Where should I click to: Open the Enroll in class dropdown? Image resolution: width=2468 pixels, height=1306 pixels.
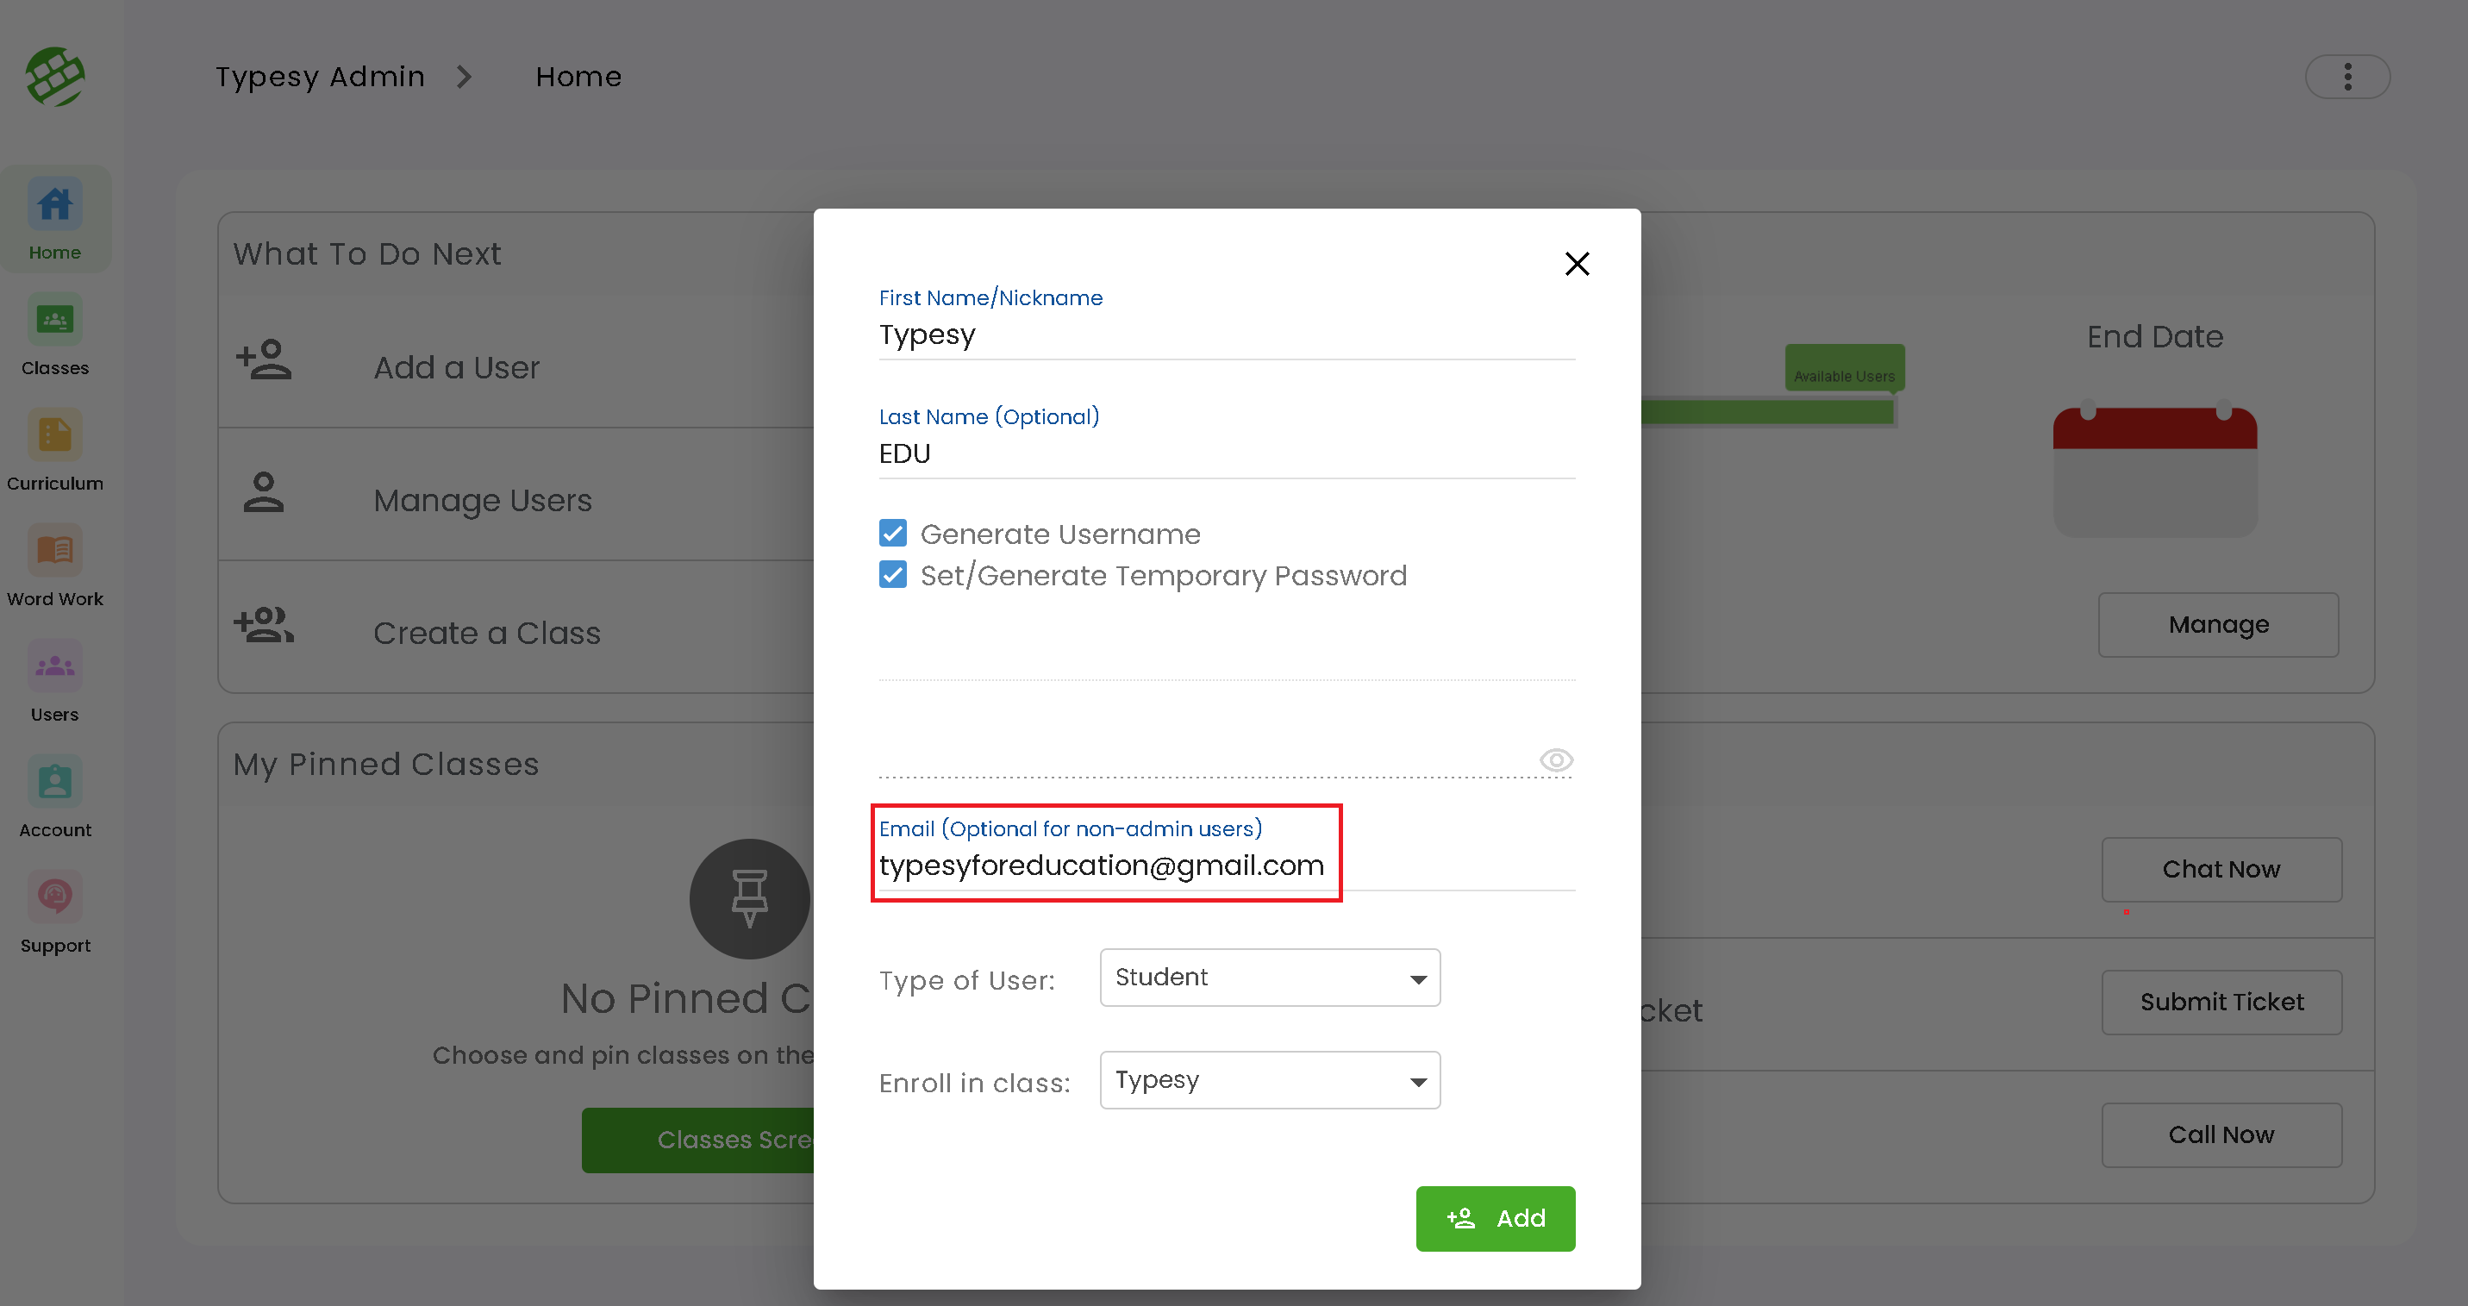coord(1271,1080)
